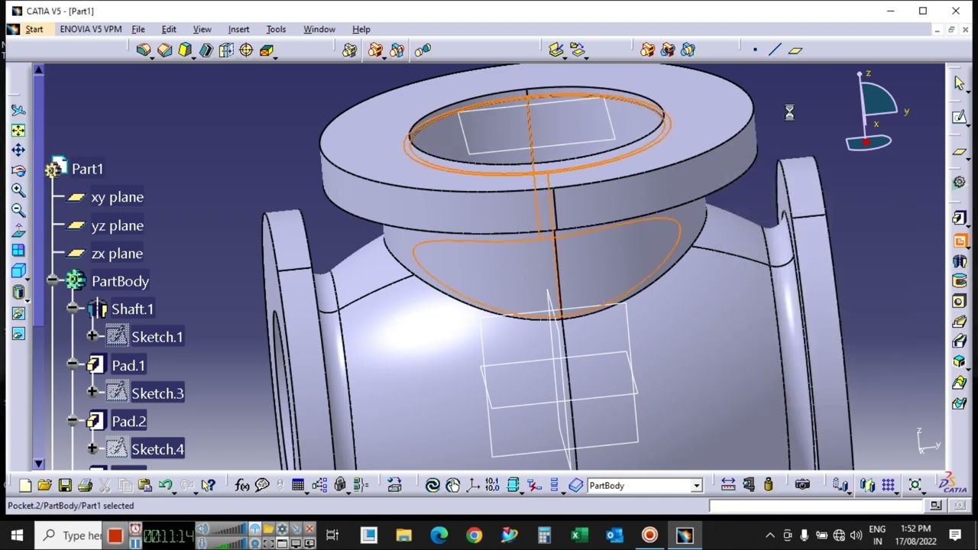The image size is (978, 550).
Task: Collapse the PartBody node
Action: tap(52, 281)
